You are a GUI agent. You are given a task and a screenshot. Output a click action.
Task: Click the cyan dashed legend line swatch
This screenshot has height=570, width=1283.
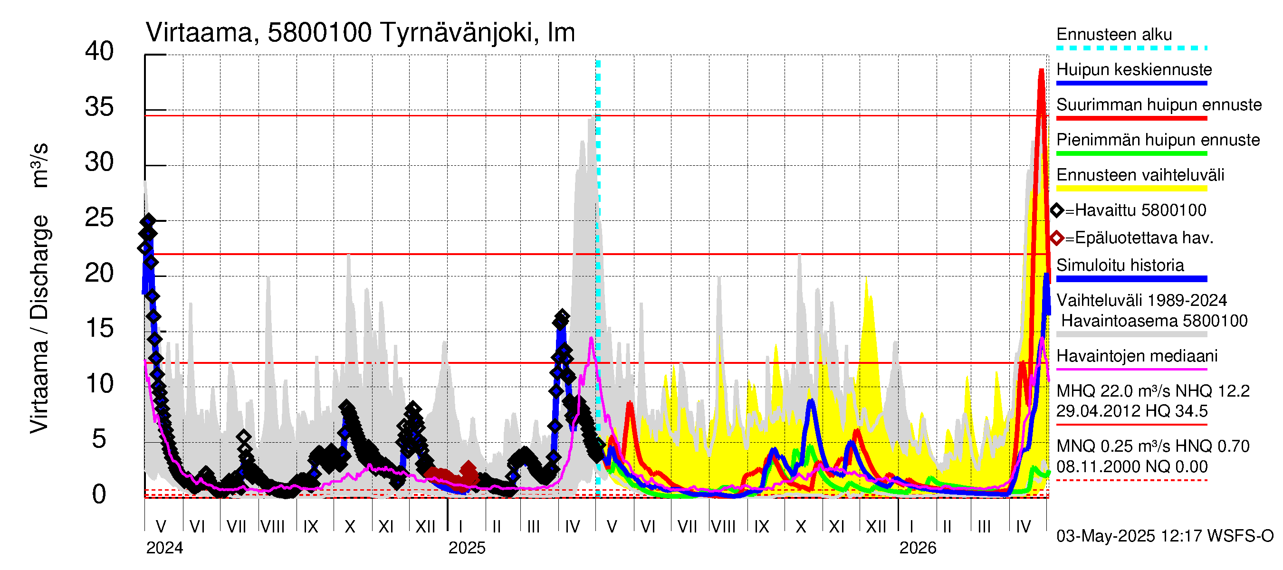1131,48
